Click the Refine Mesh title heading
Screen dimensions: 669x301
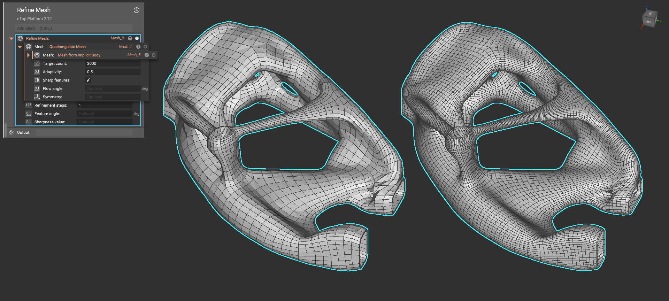tap(34, 10)
